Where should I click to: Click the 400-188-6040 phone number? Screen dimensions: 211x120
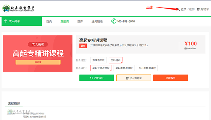tap(126, 21)
